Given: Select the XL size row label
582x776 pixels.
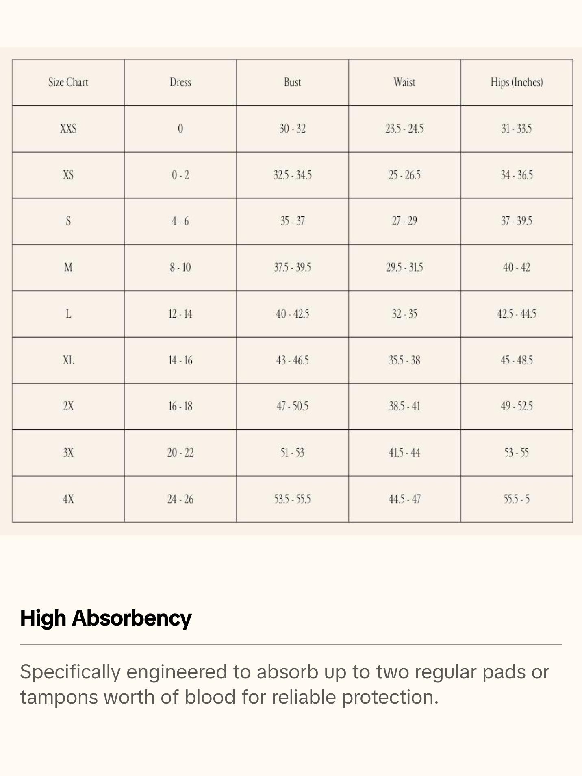Looking at the screenshot, I should coord(68,360).
